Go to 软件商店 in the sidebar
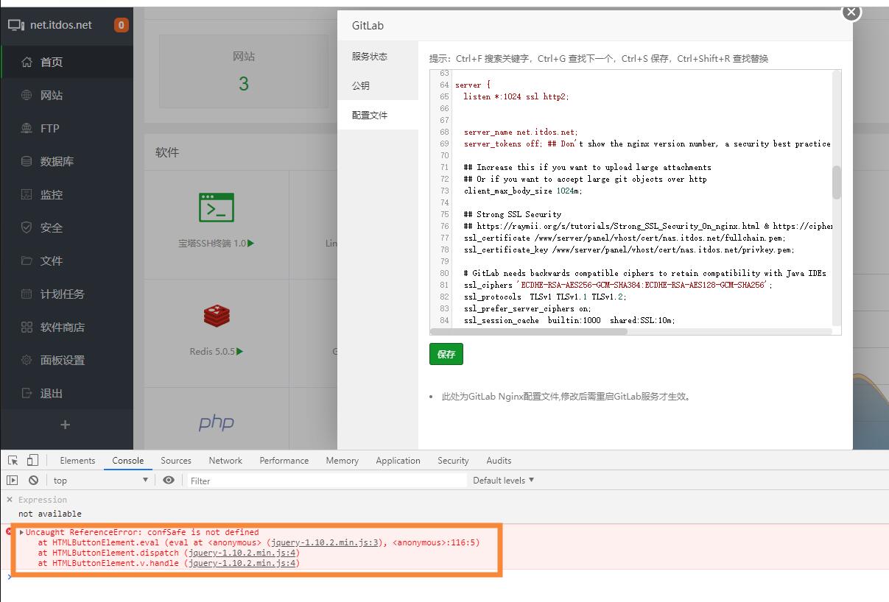The height and width of the screenshot is (602, 889). pos(66,327)
